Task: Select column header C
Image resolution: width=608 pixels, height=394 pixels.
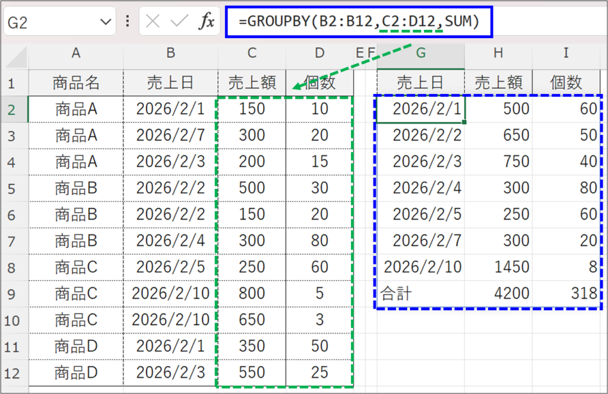Action: coord(252,53)
